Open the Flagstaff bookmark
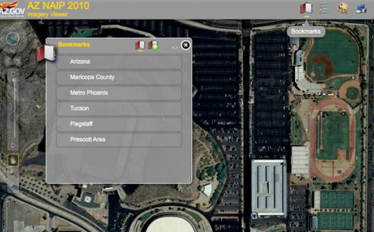Image resolution: width=374 pixels, height=232 pixels. 119,124
